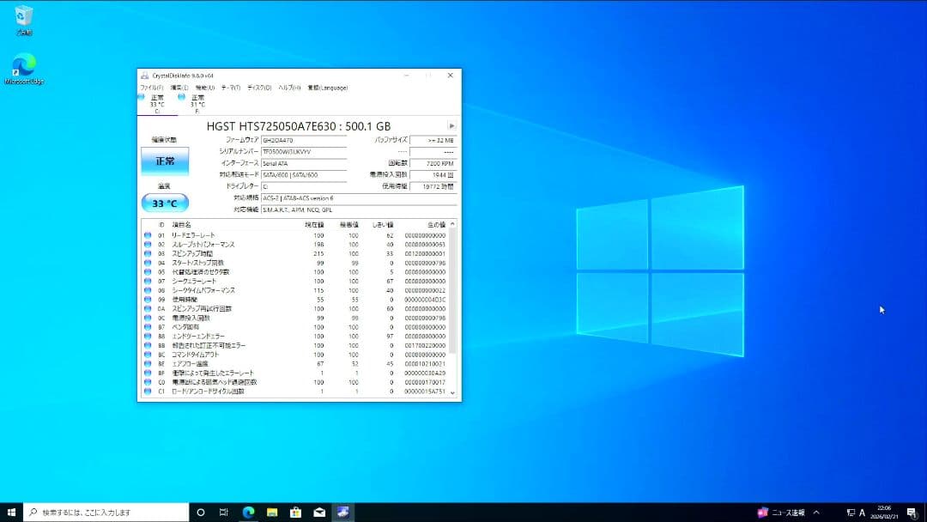Click status orb for 0C 電源投入回数
This screenshot has height=522, width=927.
(x=148, y=318)
